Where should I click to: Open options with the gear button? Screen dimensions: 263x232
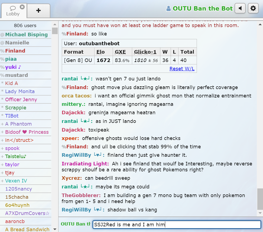tap(253, 8)
